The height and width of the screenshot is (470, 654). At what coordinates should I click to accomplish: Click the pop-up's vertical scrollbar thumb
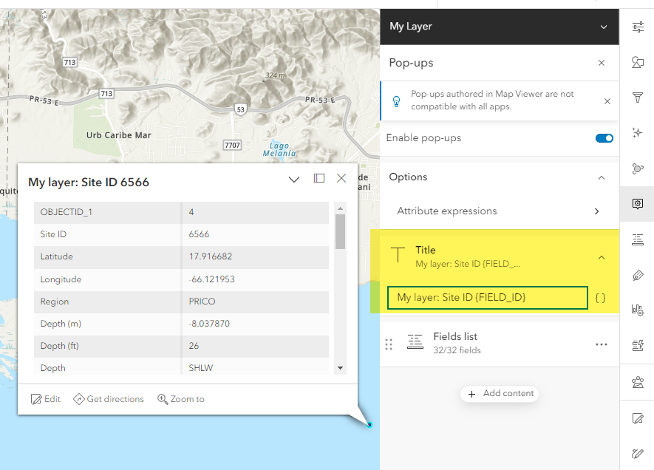click(x=340, y=231)
